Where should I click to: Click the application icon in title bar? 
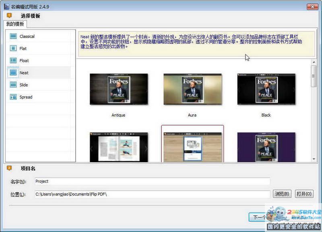6,6
